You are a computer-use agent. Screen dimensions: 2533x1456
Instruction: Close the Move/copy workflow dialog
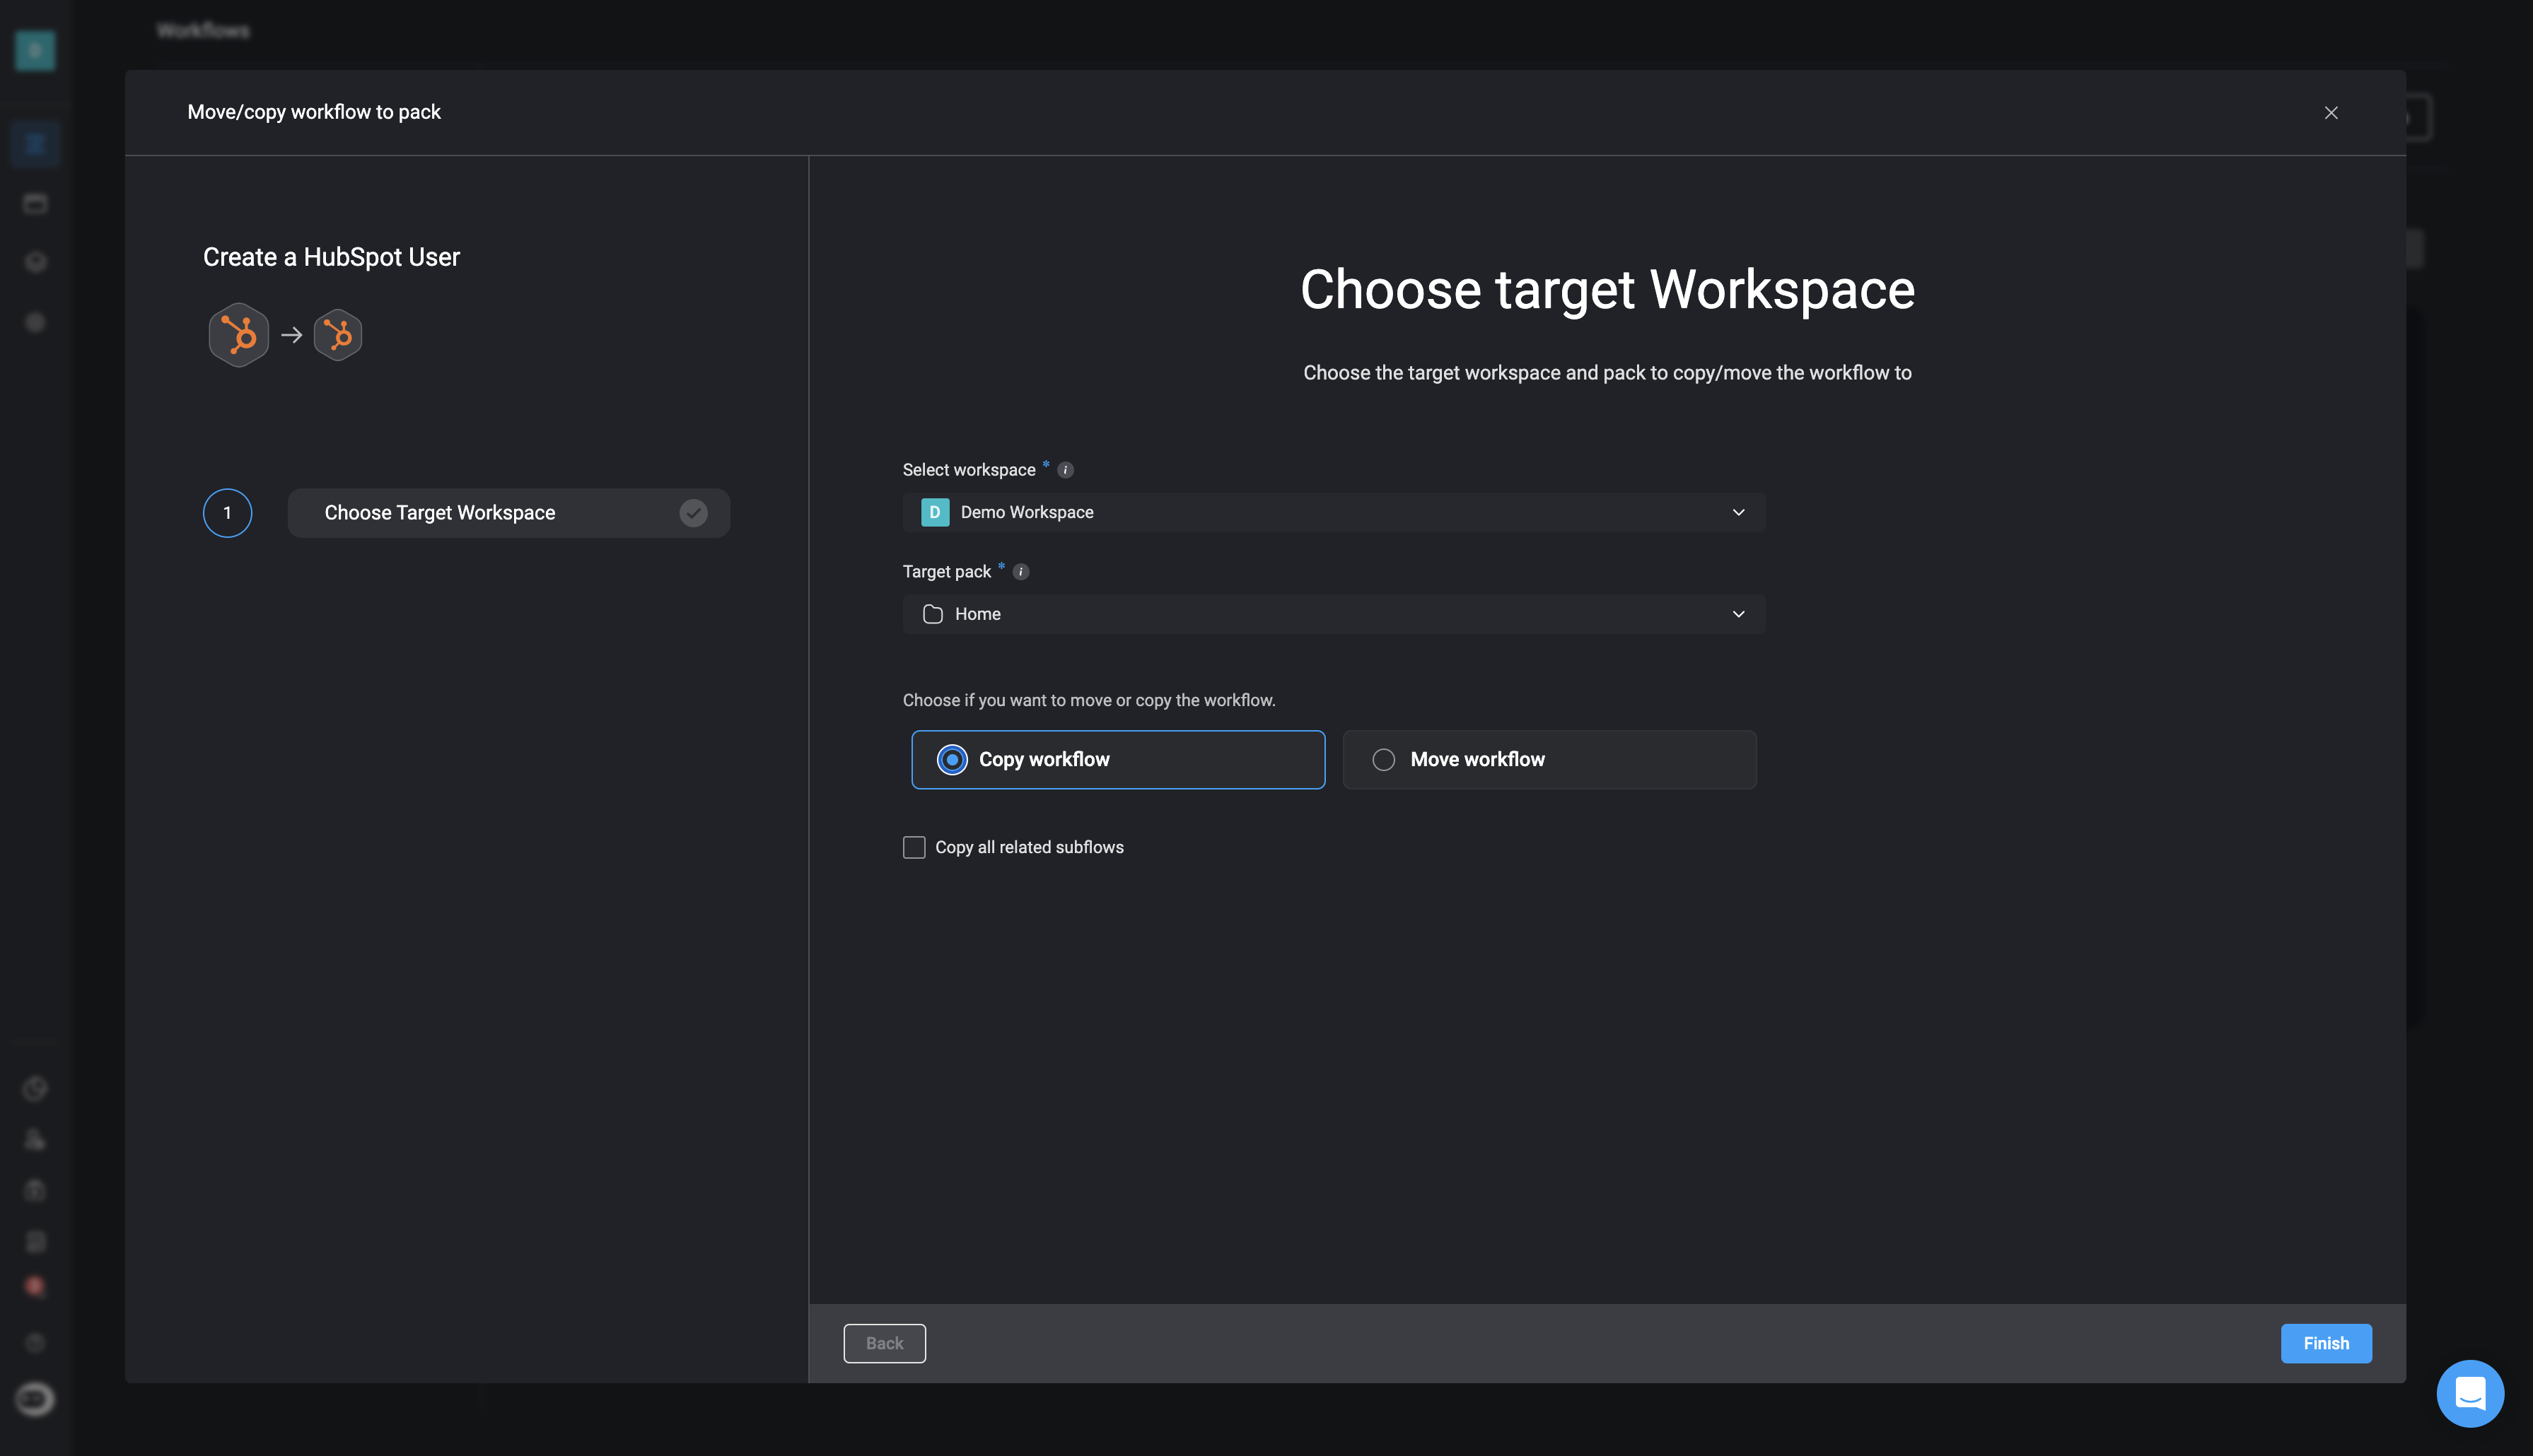2331,113
